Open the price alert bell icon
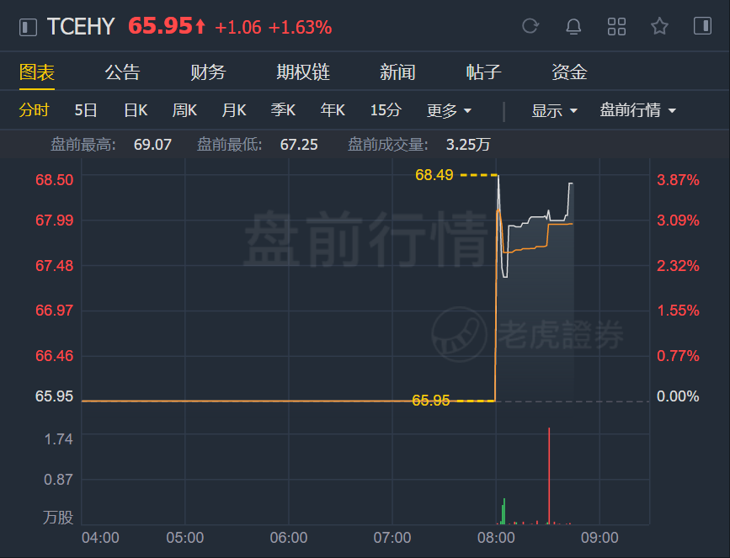 click(x=573, y=26)
